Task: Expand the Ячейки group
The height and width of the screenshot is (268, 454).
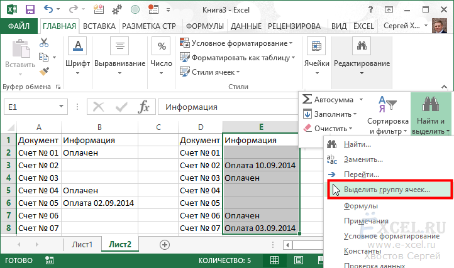Action: point(316,56)
